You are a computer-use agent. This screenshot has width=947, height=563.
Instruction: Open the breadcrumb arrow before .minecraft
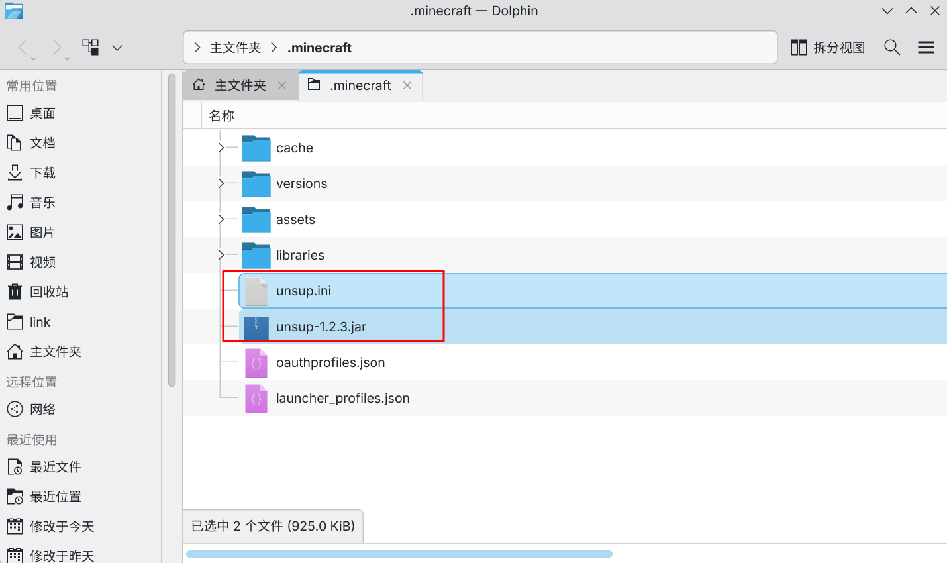point(274,48)
